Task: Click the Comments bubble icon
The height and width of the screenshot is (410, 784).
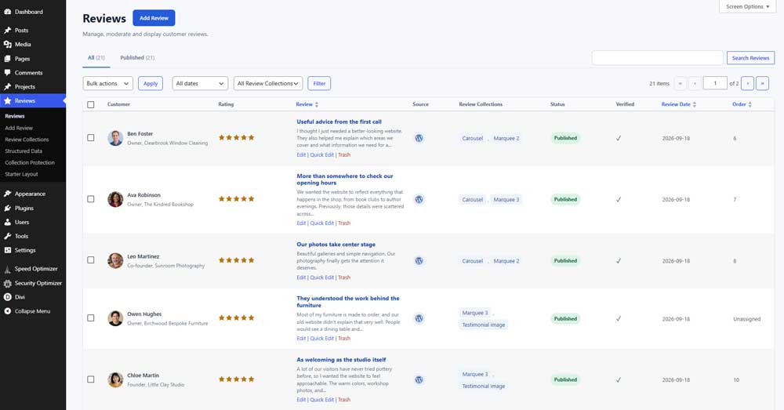Action: click(x=8, y=72)
